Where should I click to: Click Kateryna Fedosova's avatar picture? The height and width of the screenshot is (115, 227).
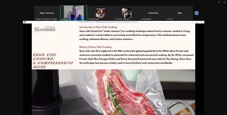(127, 13)
